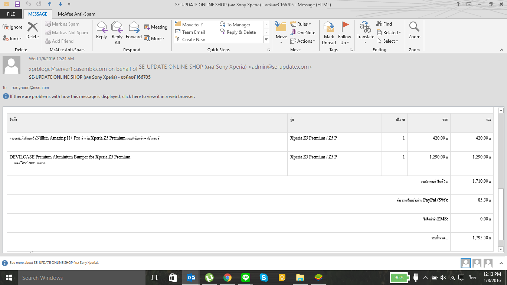Click the DEVILCASE Premium Aluminium Bumper item text
507x285 pixels.
pyautogui.click(x=70, y=157)
